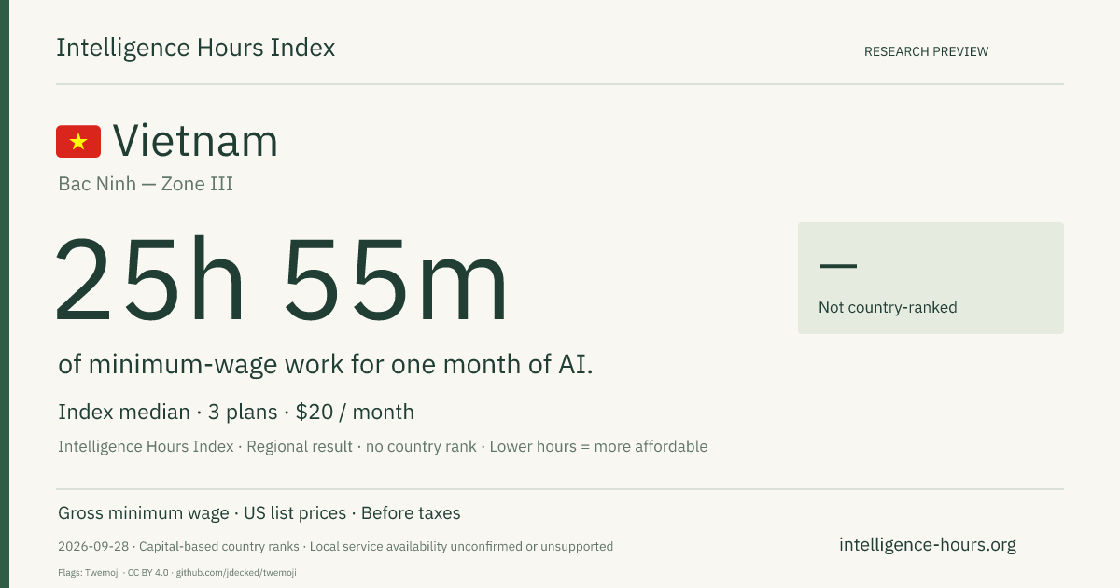Click the Intelligence Hours Index title
The image size is (1120, 588).
coord(195,49)
